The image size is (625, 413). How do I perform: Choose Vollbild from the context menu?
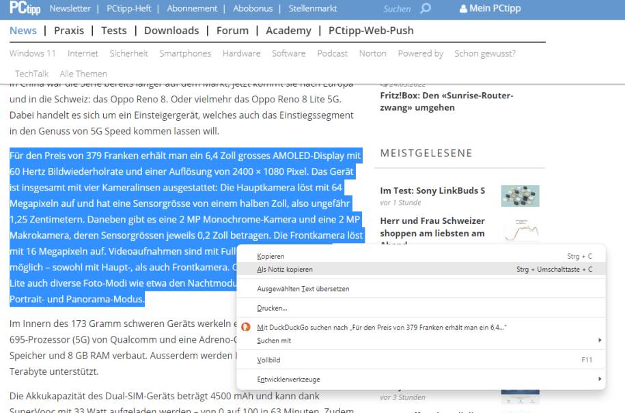pos(421,360)
